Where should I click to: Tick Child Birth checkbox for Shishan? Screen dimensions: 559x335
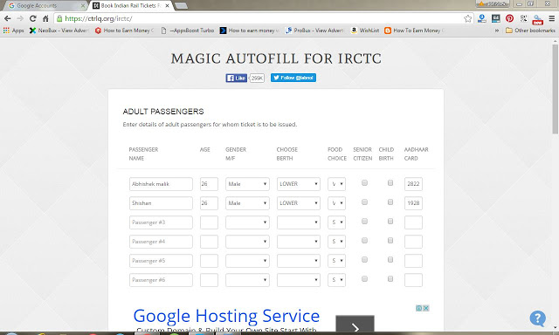[x=390, y=202]
